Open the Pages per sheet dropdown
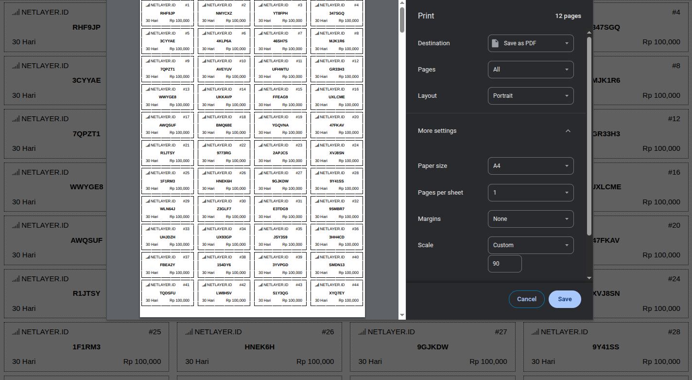692x380 pixels. point(531,193)
